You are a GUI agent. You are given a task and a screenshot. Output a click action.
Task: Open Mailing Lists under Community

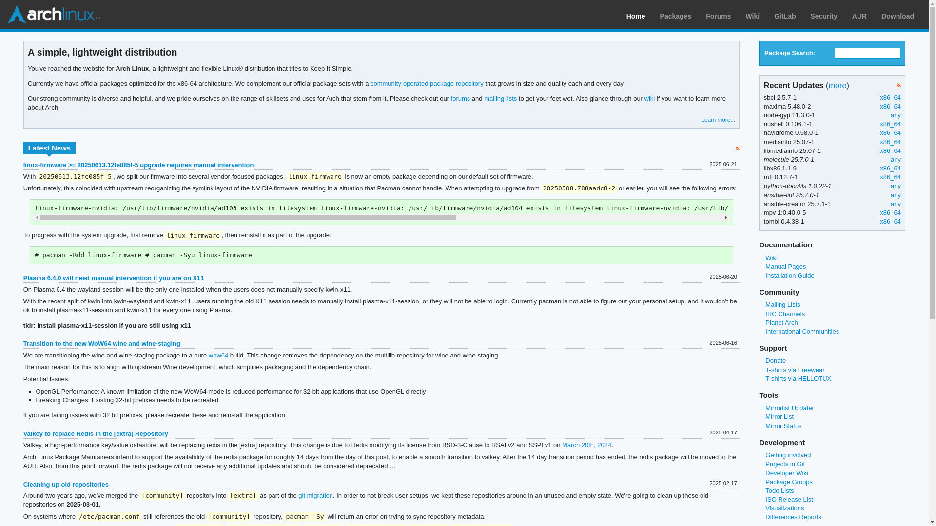pyautogui.click(x=782, y=305)
